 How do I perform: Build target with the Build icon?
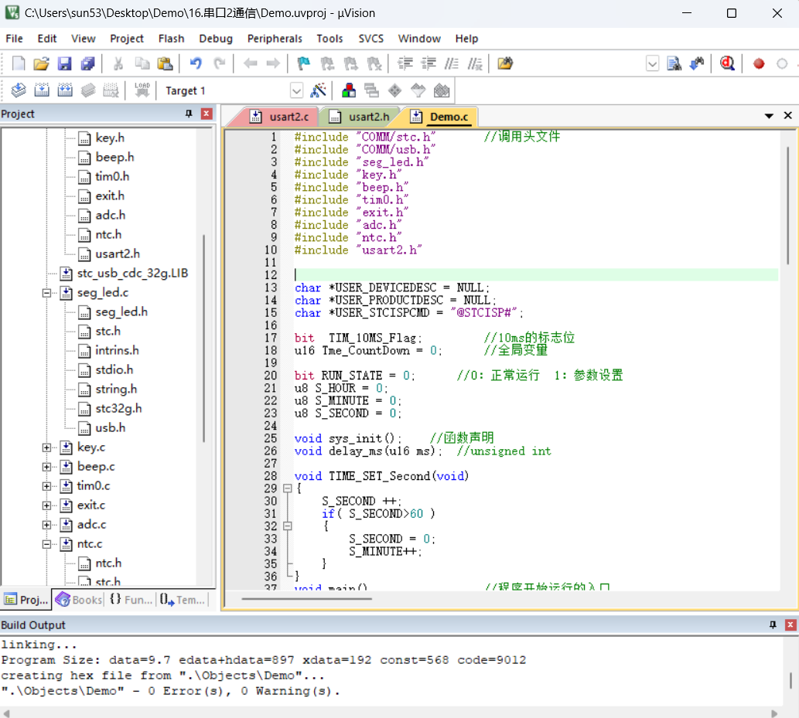42,90
